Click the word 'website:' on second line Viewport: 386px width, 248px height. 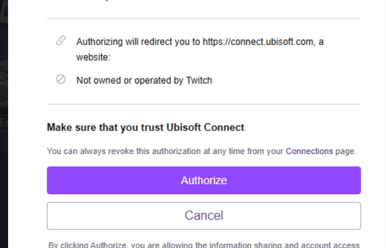93,58
